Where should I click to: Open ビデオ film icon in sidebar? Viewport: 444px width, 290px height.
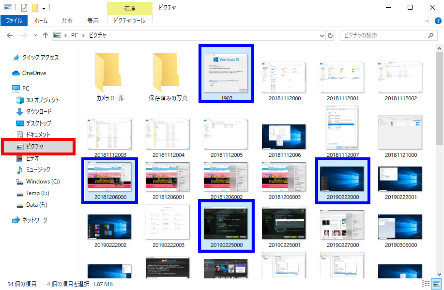[20, 158]
